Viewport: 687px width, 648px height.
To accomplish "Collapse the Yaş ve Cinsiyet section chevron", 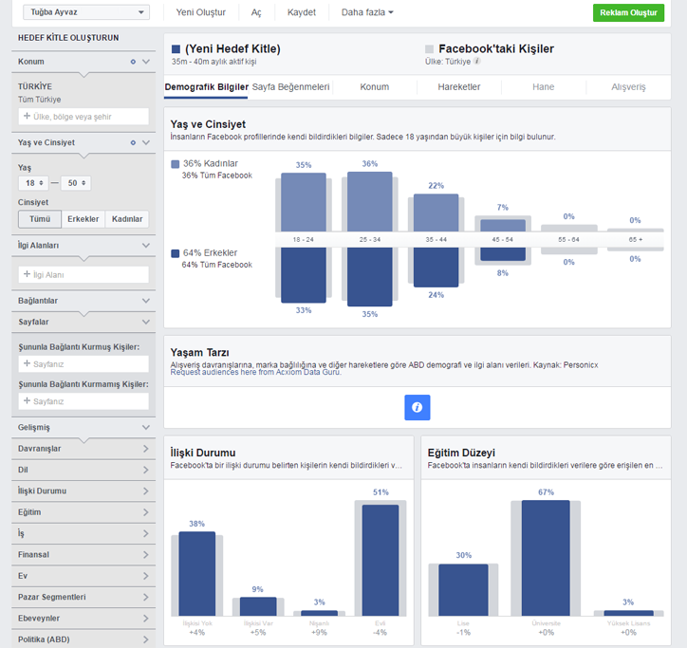I will [146, 143].
